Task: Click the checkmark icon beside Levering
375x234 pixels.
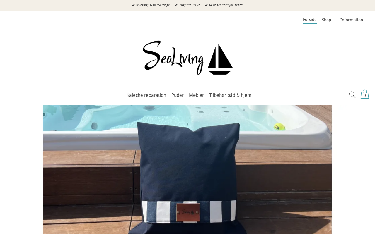Action: [133, 5]
